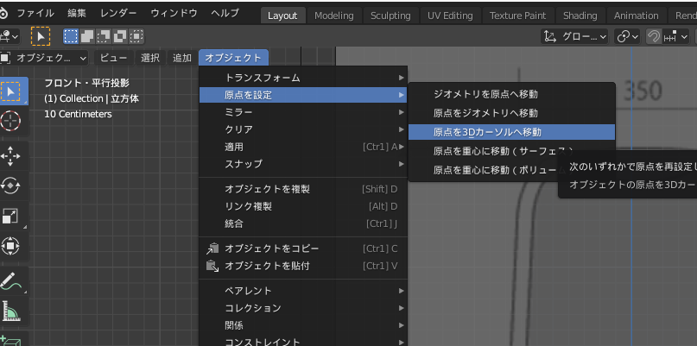Switch to the Sculpting workspace tab
Viewport: 697px width, 346px height.
[390, 16]
